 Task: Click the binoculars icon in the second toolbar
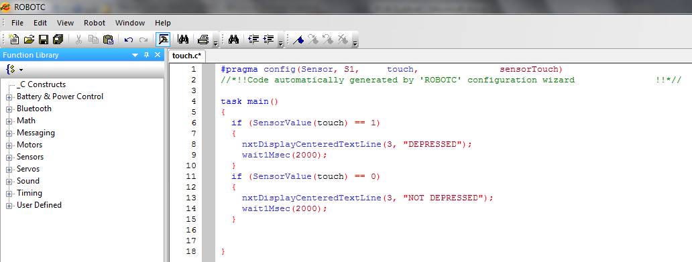point(233,40)
